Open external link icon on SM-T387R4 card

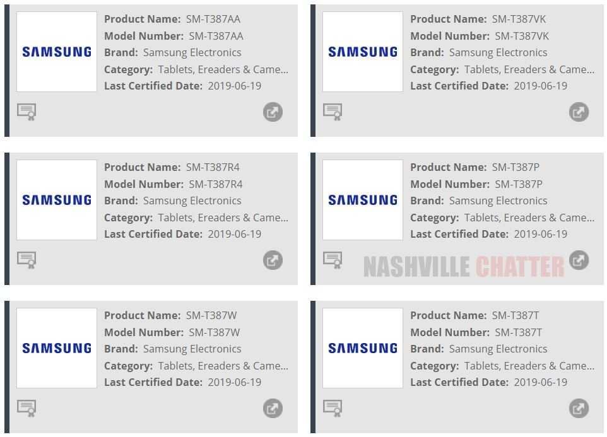click(273, 260)
